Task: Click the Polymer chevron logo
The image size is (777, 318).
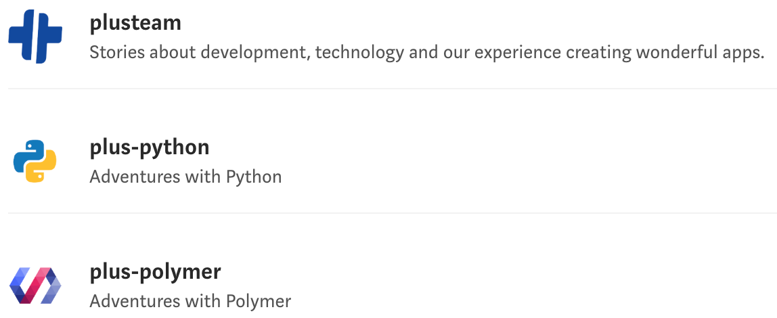Action: tap(35, 286)
